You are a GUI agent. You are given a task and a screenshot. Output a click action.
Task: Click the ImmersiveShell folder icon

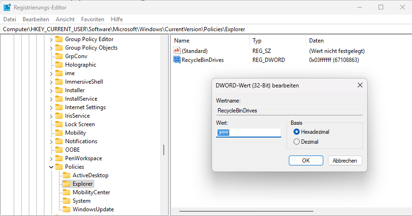click(59, 82)
